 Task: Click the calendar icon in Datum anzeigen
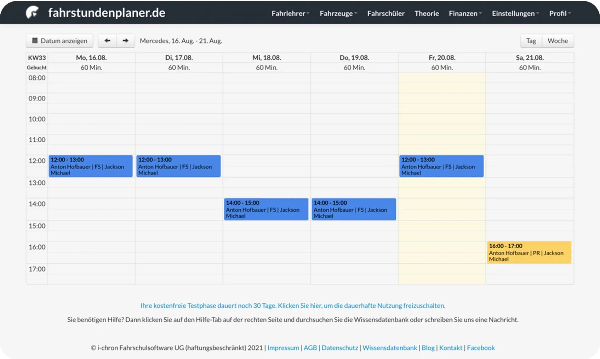[35, 41]
